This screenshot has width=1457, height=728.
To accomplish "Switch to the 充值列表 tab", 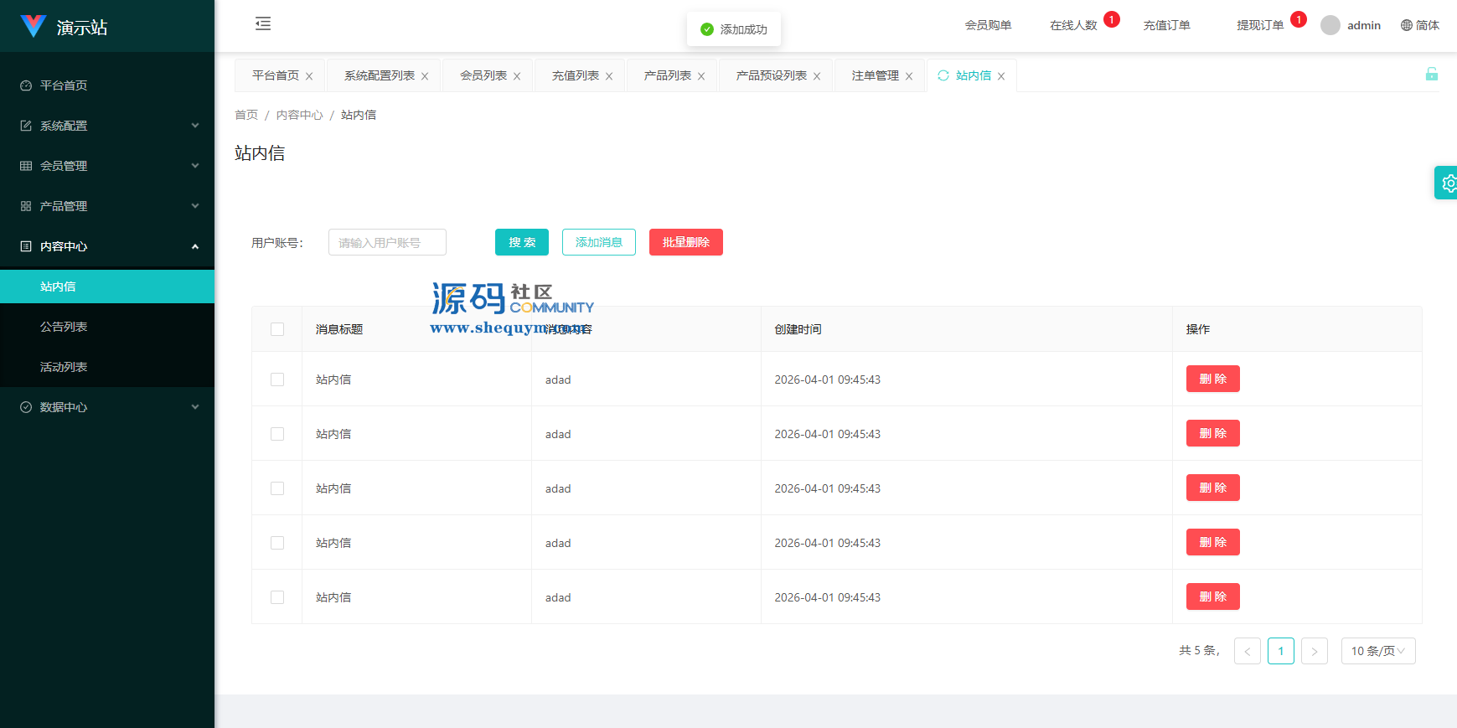I will pos(575,75).
